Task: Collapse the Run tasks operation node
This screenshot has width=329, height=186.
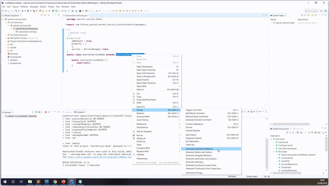Action: tap(274, 152)
